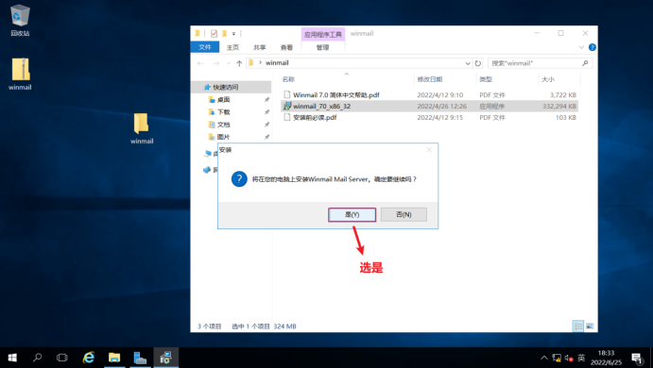Expand the ribbon with the chevron
The width and height of the screenshot is (653, 368).
point(581,47)
